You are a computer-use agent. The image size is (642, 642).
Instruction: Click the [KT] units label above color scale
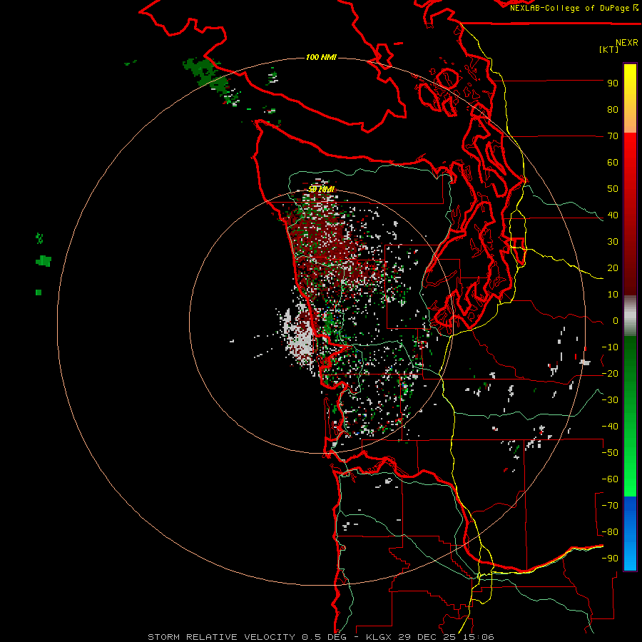[x=609, y=49]
